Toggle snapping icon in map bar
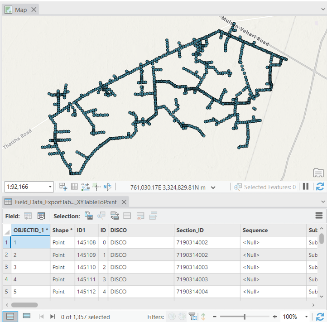The width and height of the screenshot is (327, 322). click(63, 187)
